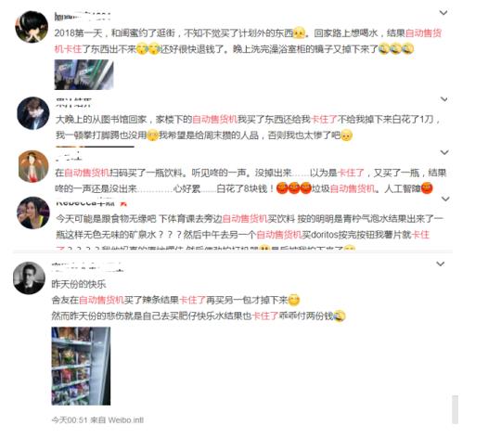
Task: Click the red verified badge beside Rebecca
Action: click(123, 203)
